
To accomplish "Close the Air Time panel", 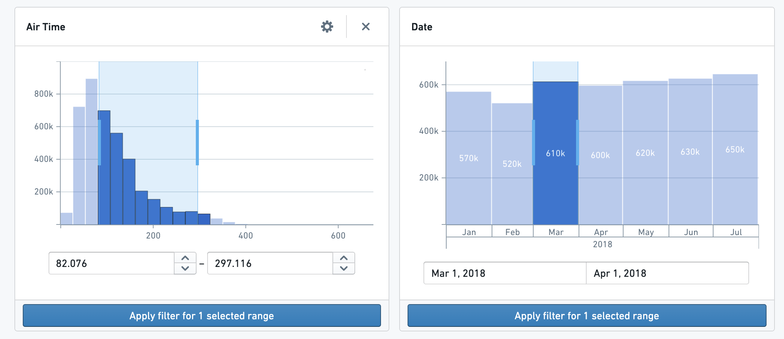I will tap(366, 27).
